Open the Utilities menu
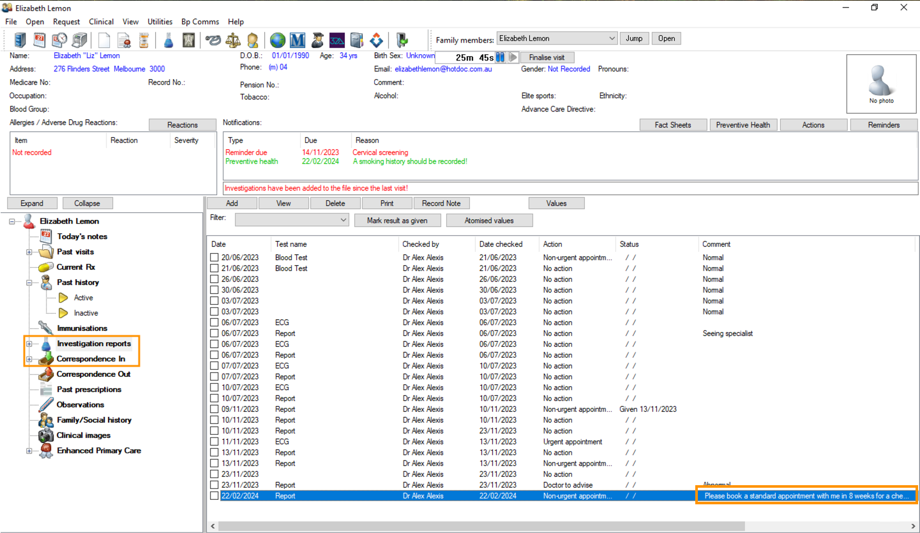 click(160, 22)
